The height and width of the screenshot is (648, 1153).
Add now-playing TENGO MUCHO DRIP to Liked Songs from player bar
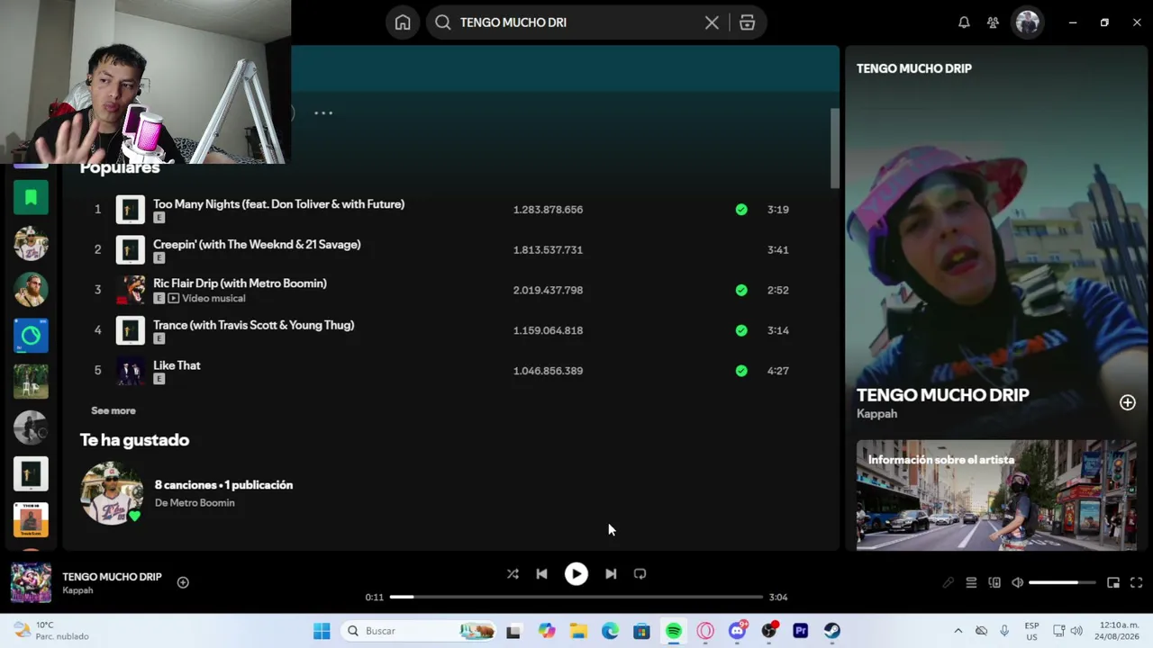[183, 582]
